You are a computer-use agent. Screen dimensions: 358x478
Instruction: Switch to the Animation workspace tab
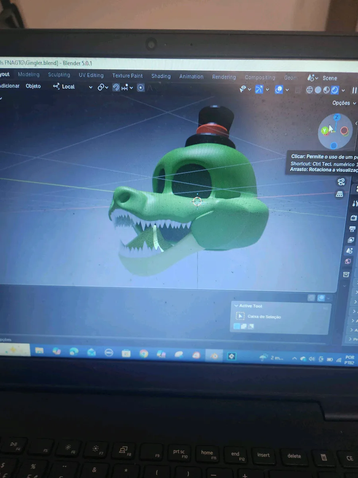[191, 76]
